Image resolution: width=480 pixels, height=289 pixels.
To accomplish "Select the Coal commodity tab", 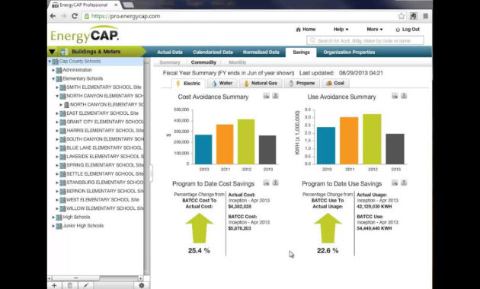I will pyautogui.click(x=335, y=84).
